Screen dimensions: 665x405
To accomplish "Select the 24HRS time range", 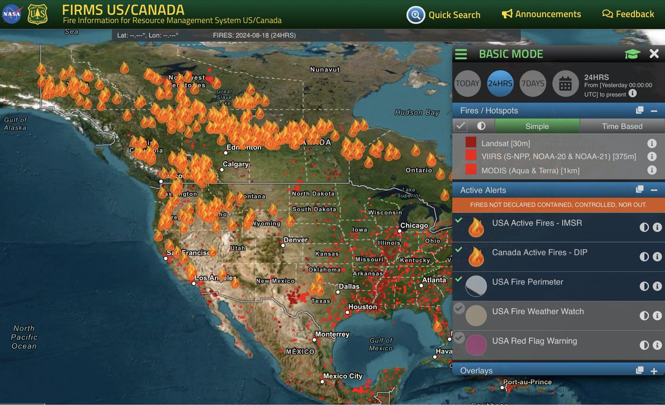I will 500,84.
